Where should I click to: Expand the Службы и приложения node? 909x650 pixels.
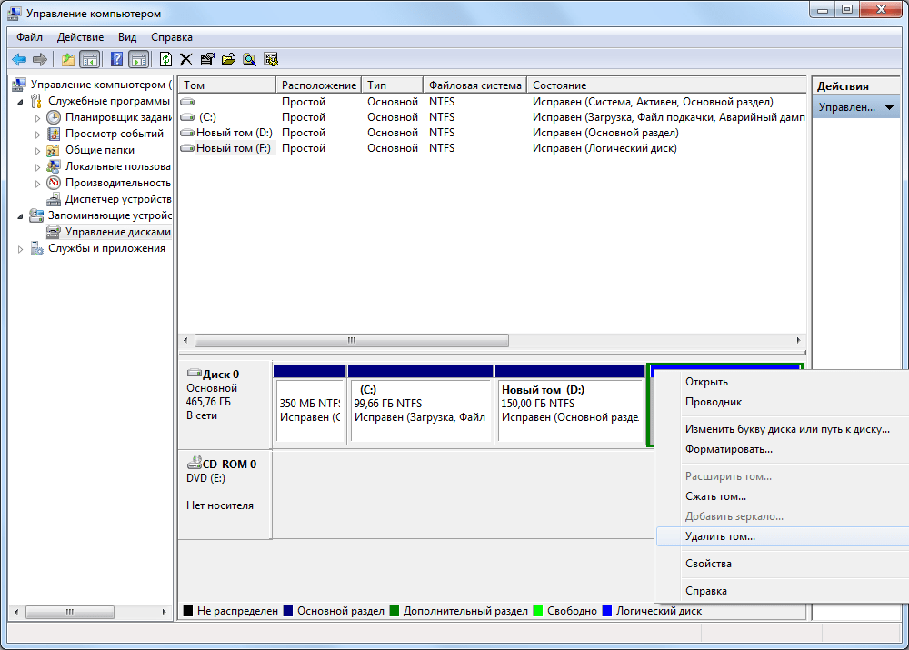(21, 248)
